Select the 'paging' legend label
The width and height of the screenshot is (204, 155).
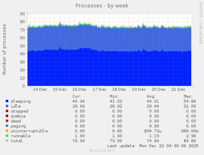(18, 126)
